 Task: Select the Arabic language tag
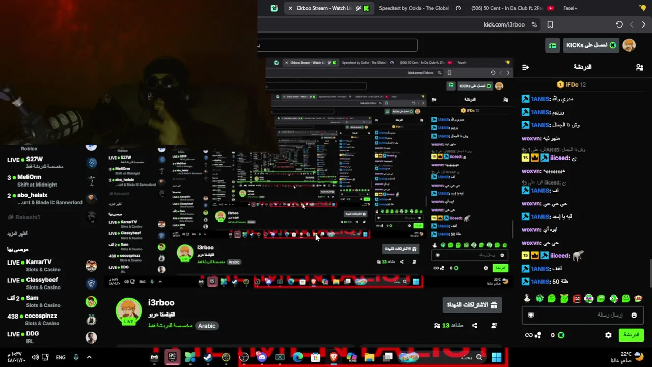pos(207,326)
